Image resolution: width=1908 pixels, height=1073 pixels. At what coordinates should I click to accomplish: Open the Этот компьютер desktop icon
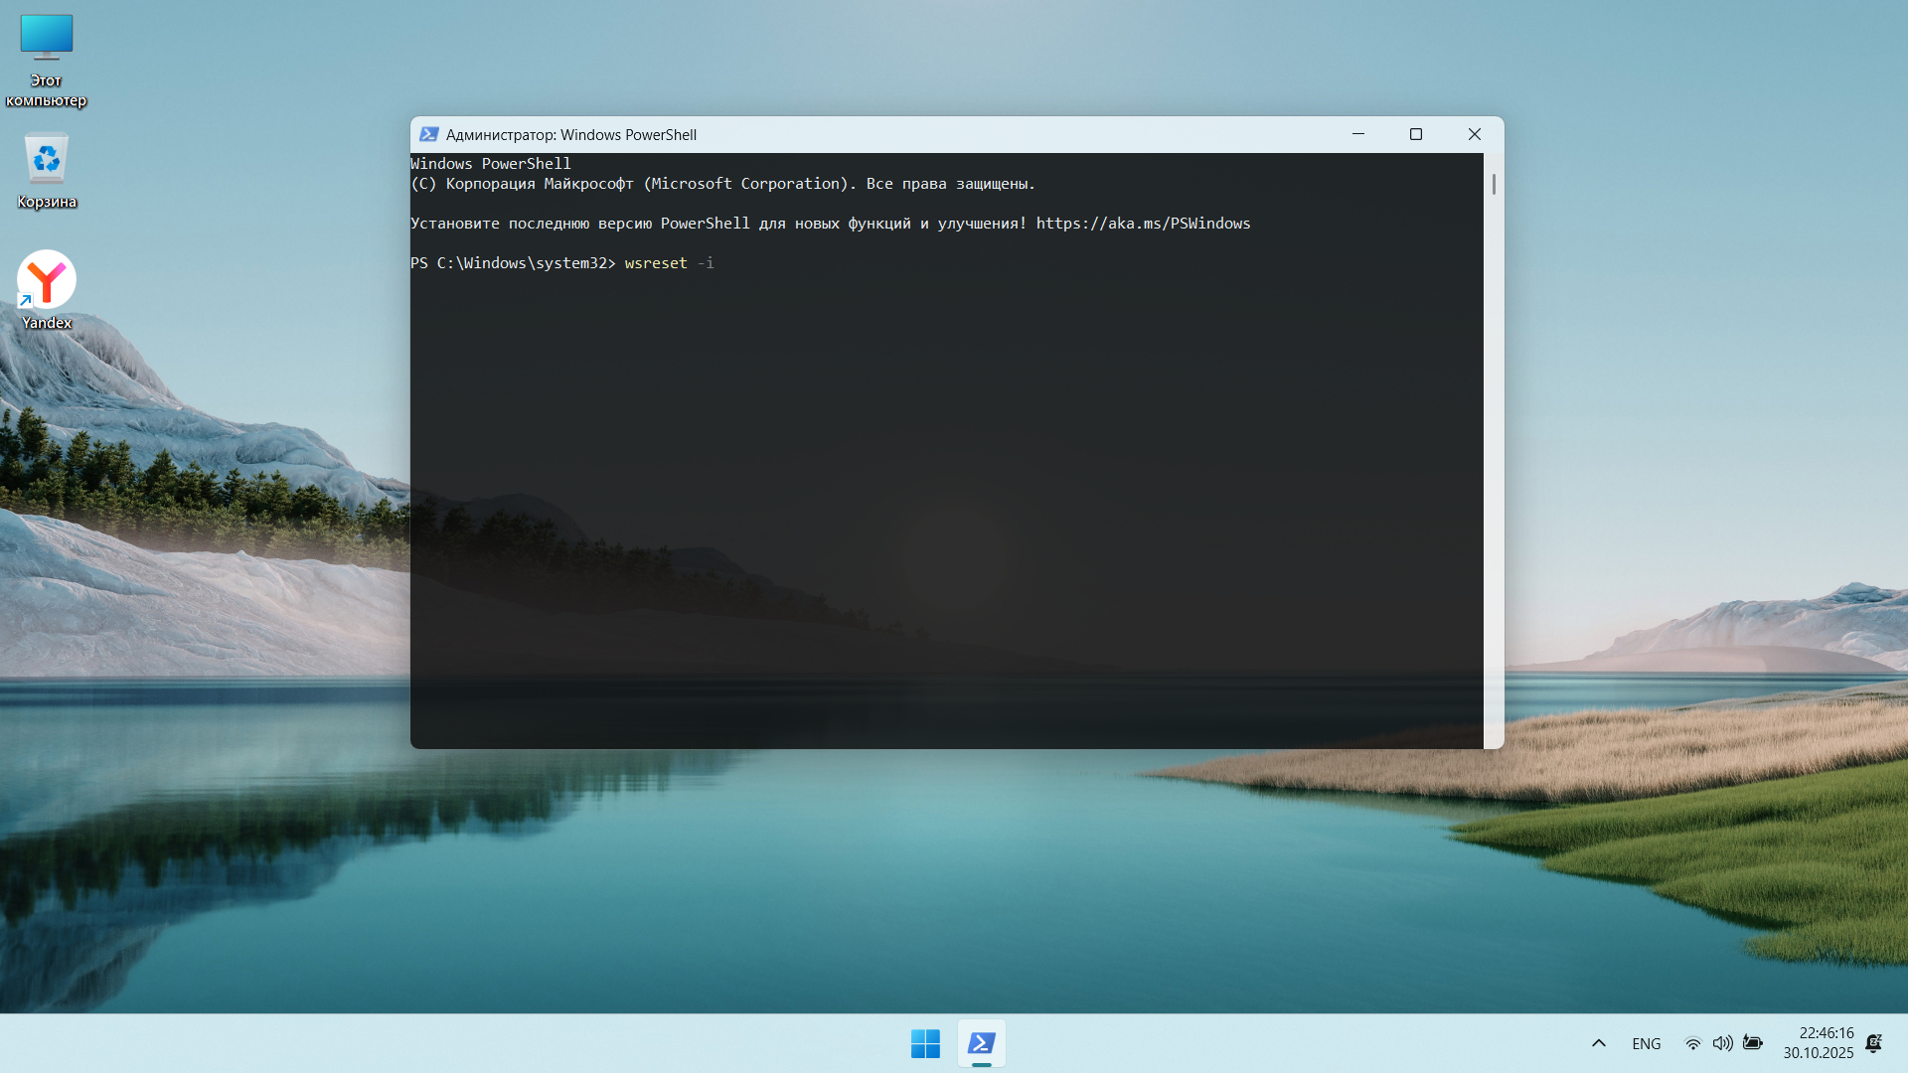[46, 40]
